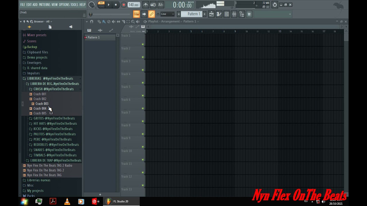Open the Piano roll view button
The image size is (367, 206).
coord(219,14)
